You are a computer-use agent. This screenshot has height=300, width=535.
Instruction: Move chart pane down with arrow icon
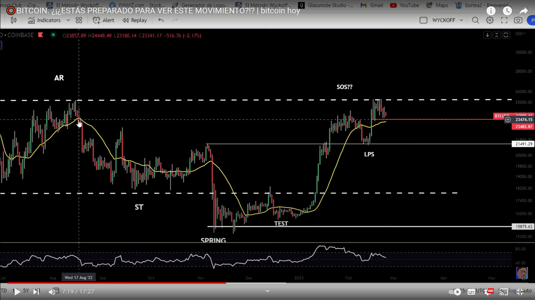click(487, 35)
